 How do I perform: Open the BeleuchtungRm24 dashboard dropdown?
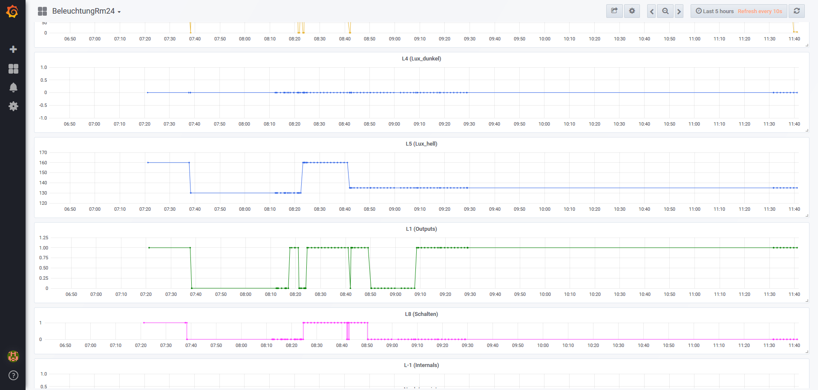tap(86, 11)
